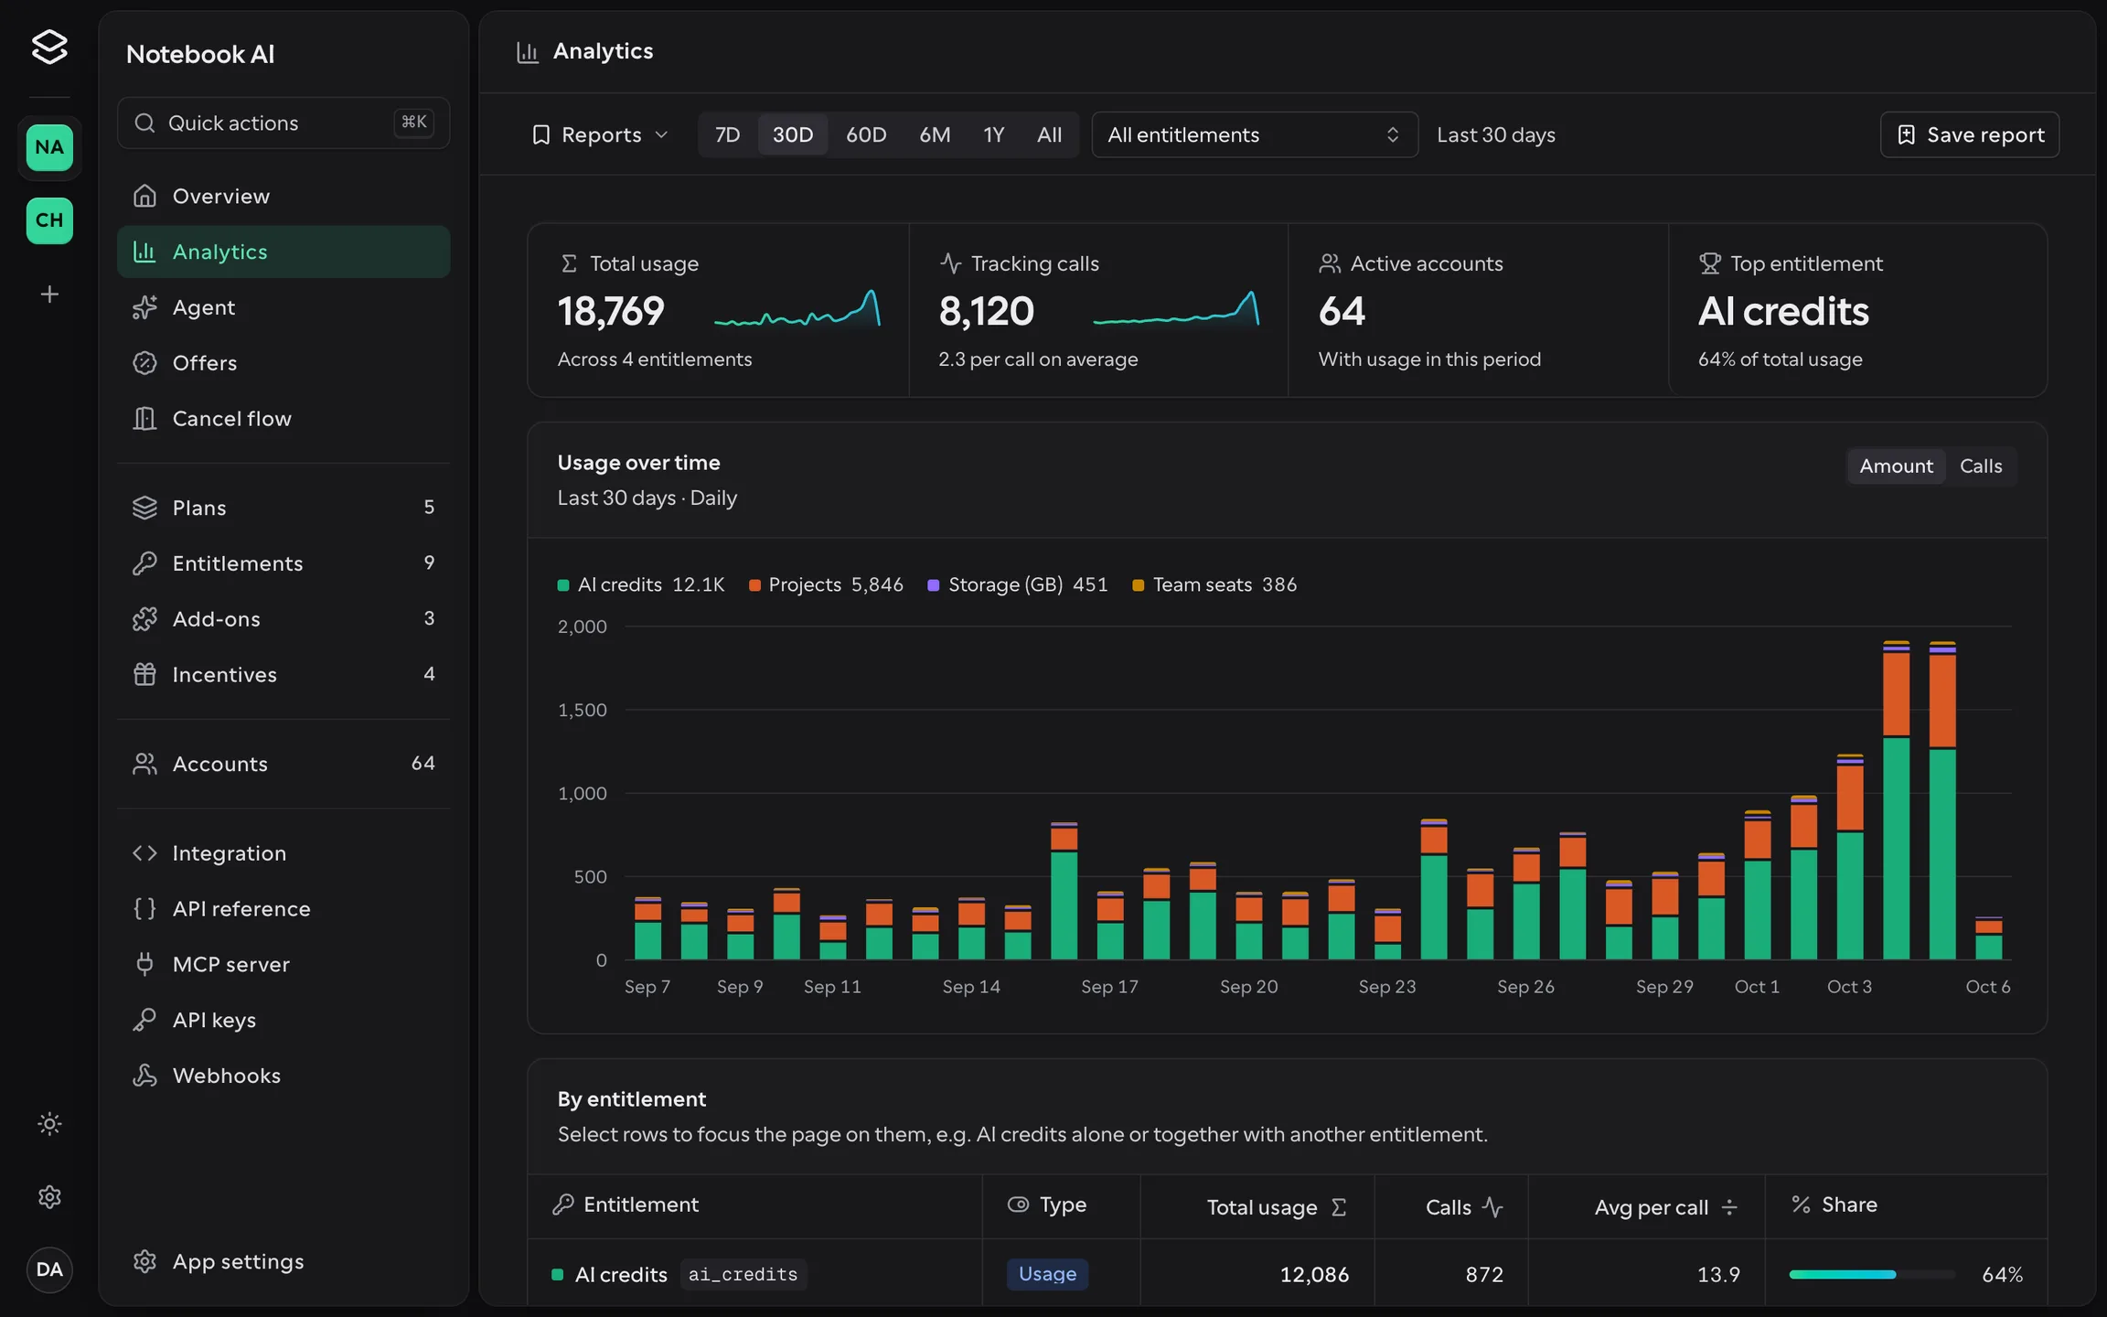Click the API keys key icon

tap(144, 1020)
